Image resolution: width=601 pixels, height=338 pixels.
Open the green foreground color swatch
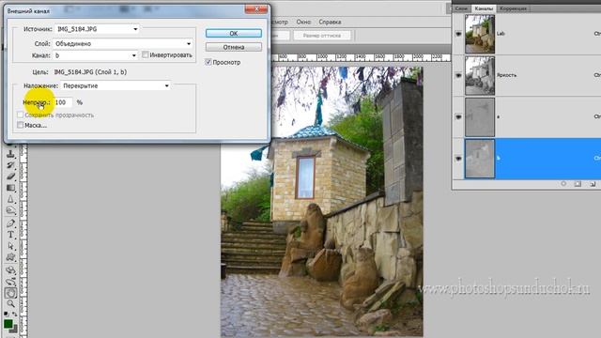point(8,324)
